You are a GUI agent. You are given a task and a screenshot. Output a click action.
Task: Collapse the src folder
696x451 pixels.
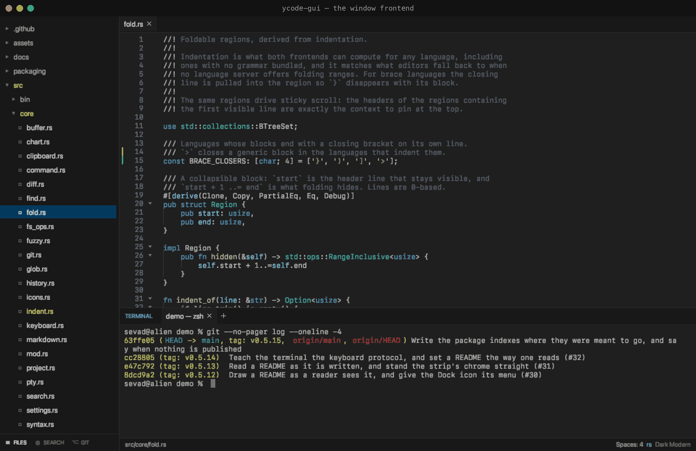pyautogui.click(x=7, y=85)
